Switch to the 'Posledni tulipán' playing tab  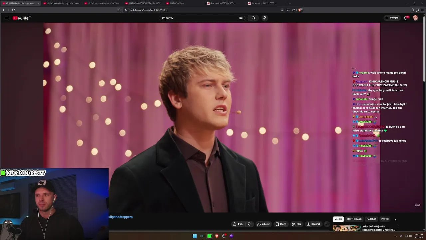pos(21,3)
